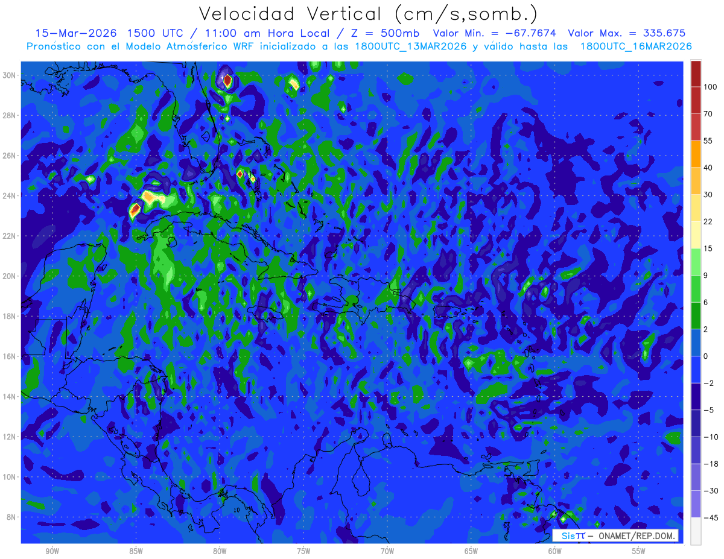The height and width of the screenshot is (559, 724).
Task: Pick the lavender swatch between -30 and -45
Action: 696,504
